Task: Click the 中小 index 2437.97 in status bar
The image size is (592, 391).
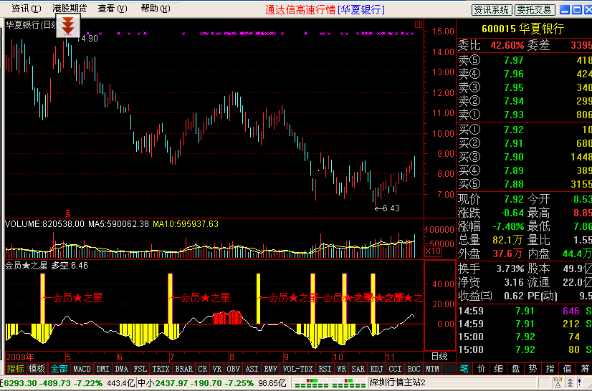Action: pos(174,383)
